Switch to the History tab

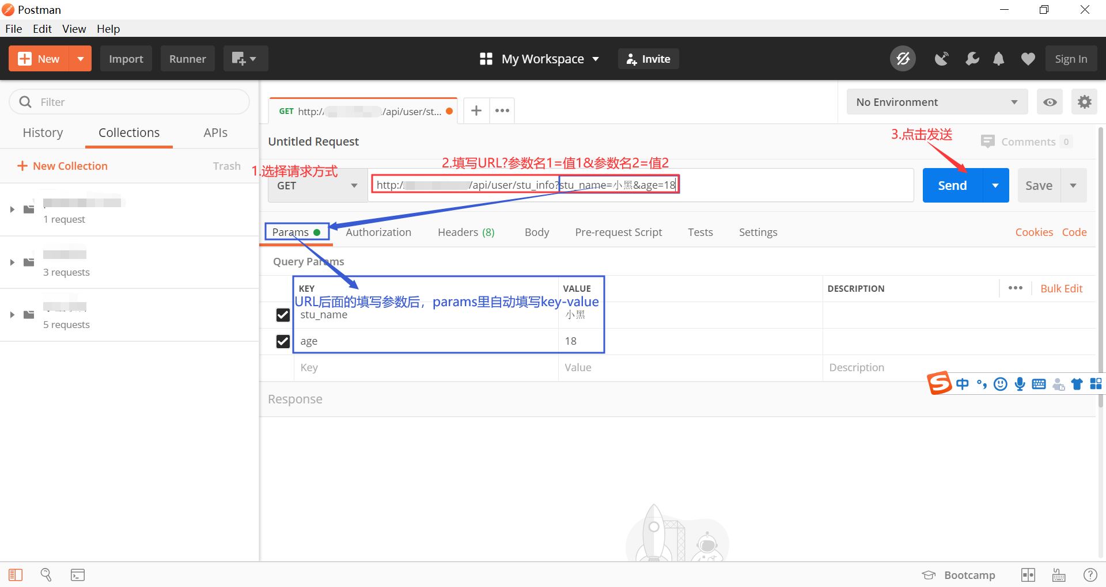click(x=43, y=133)
